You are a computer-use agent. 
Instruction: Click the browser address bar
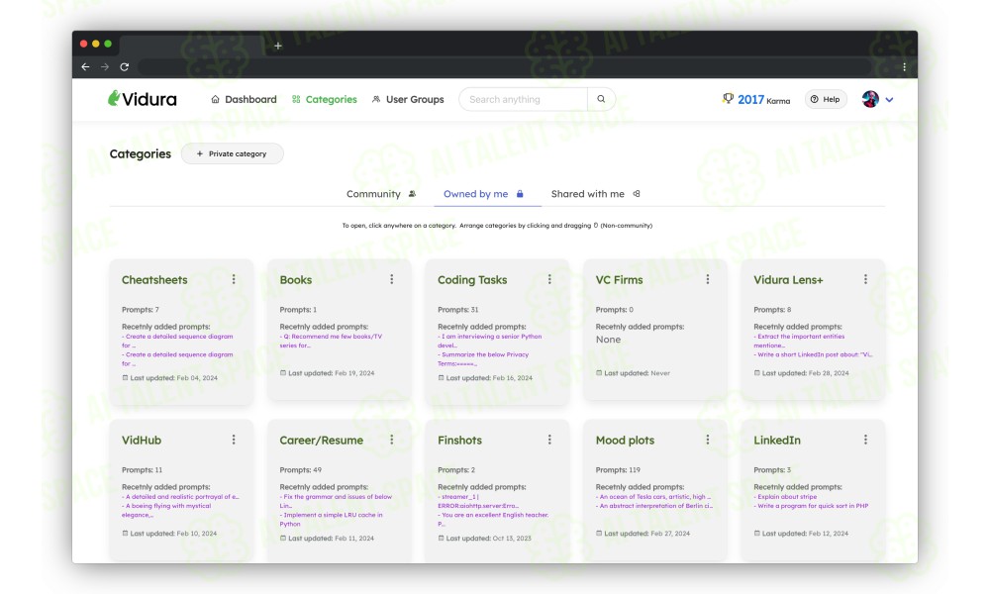(x=505, y=66)
